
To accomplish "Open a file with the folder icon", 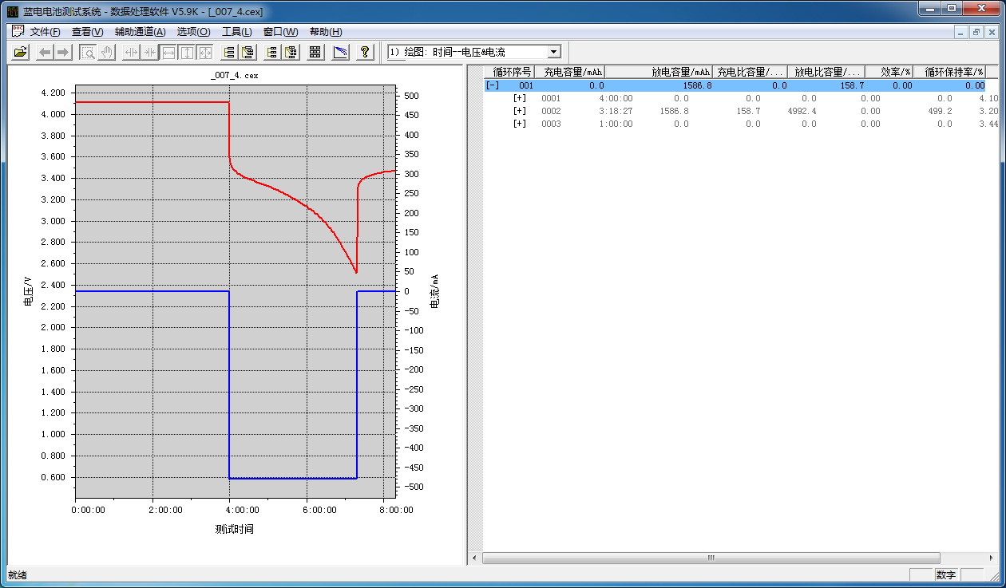I will point(21,52).
